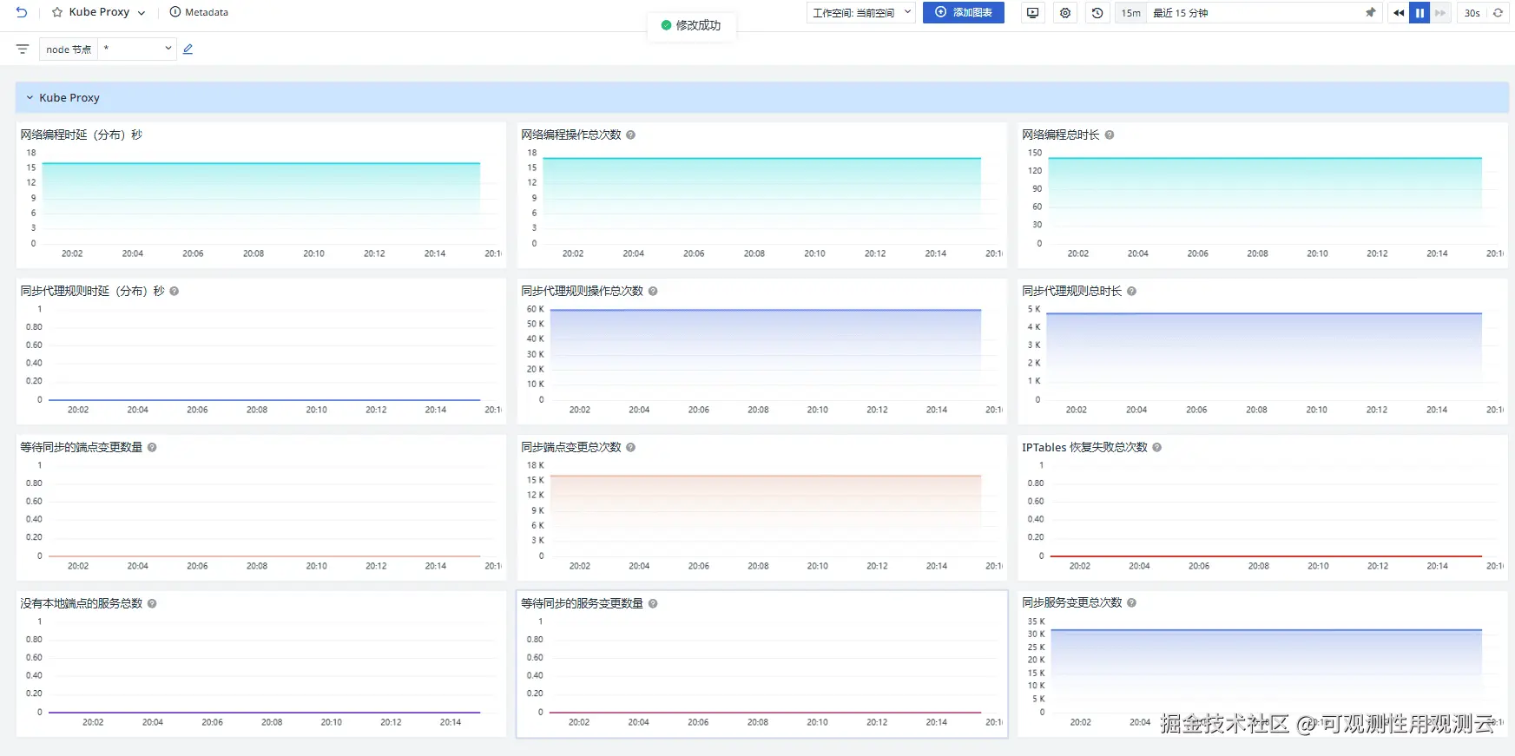Show help for 同步端点变更总次数 chart
1515x756 pixels.
tap(631, 447)
